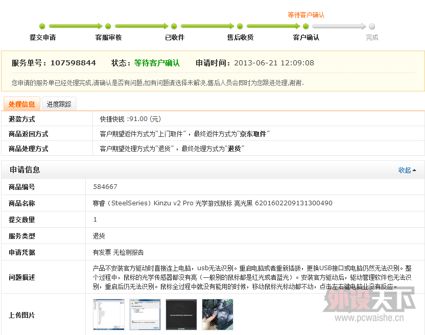Viewport: 425px width, 335px height.
Task: Click refund value 快捷快钱 :91.00 (元)
Action: (130, 119)
